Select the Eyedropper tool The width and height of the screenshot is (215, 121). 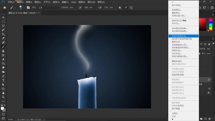click(3, 38)
